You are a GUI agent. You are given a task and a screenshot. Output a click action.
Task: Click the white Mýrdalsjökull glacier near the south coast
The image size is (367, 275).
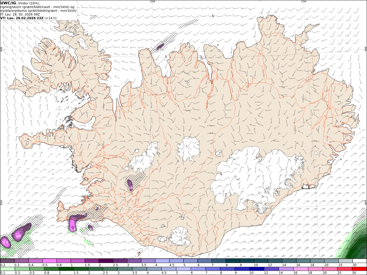click(180, 237)
